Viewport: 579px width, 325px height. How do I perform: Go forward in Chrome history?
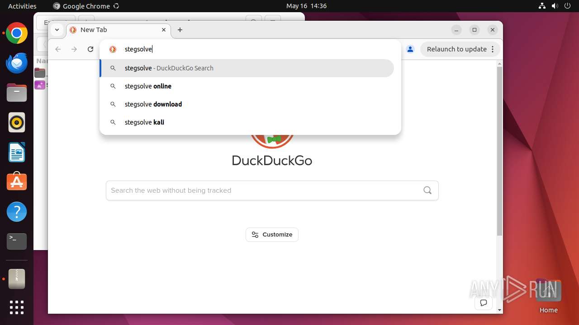pyautogui.click(x=74, y=49)
